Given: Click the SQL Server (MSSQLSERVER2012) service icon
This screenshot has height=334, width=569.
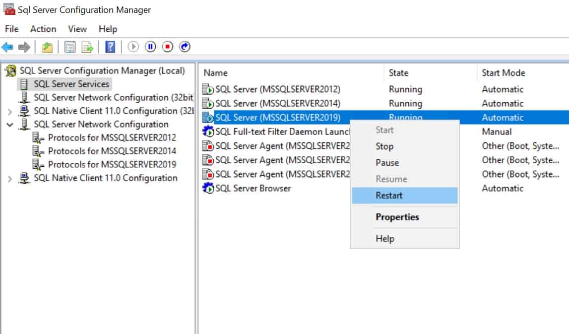Looking at the screenshot, I should pos(208,89).
